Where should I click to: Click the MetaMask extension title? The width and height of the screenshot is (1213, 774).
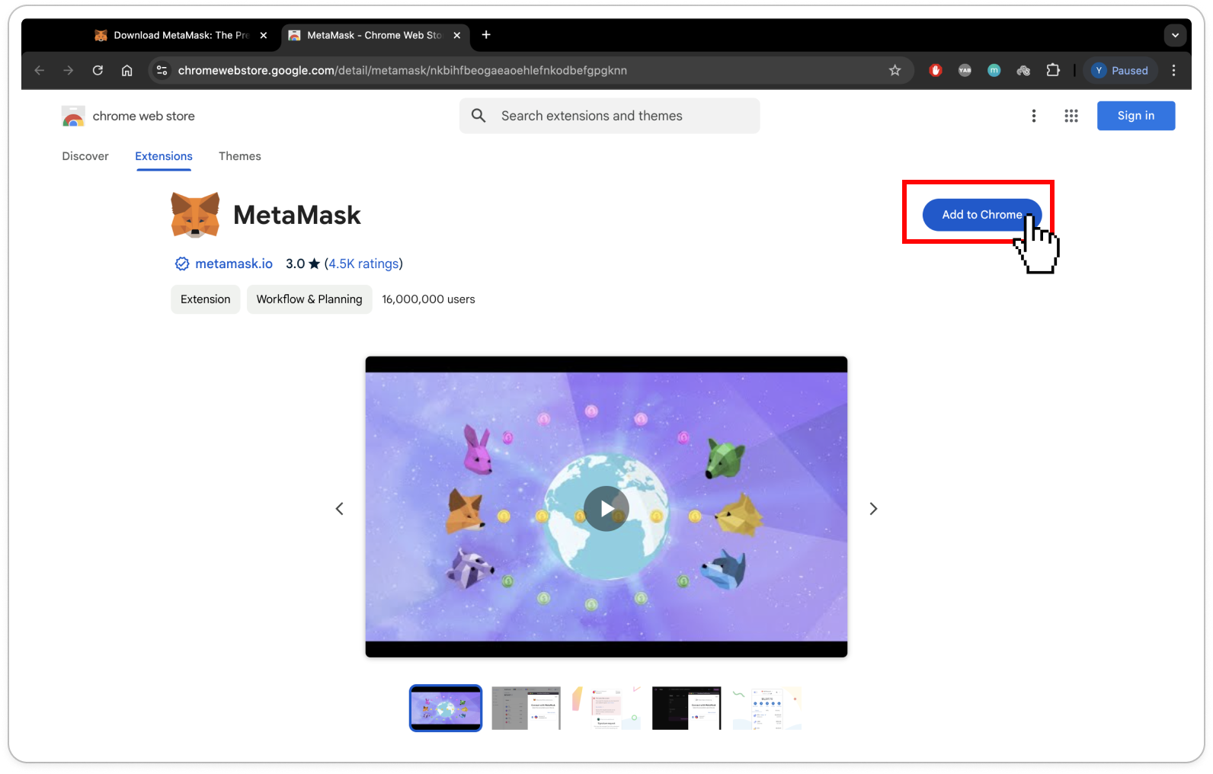click(297, 215)
